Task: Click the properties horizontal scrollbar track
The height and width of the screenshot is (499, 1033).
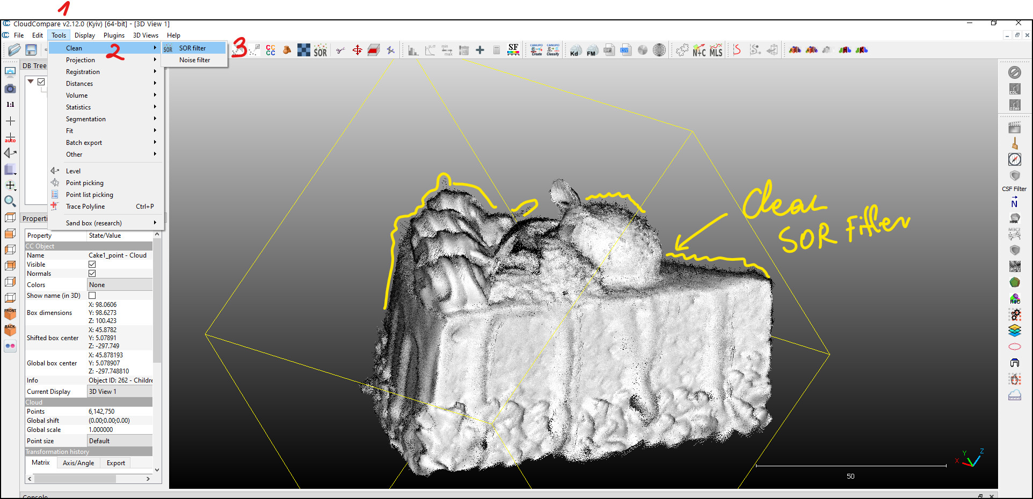Action: (89, 479)
